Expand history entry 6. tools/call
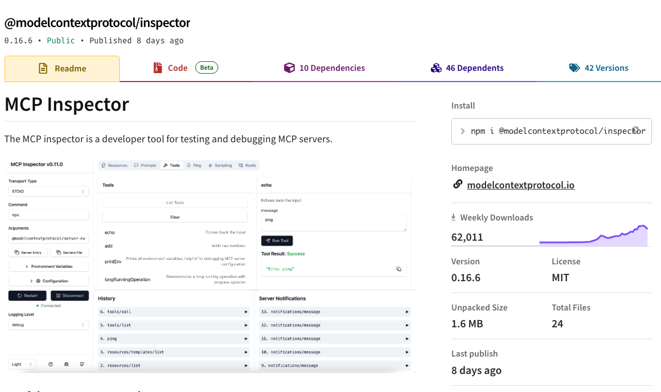The height and width of the screenshot is (392, 661). click(x=174, y=312)
